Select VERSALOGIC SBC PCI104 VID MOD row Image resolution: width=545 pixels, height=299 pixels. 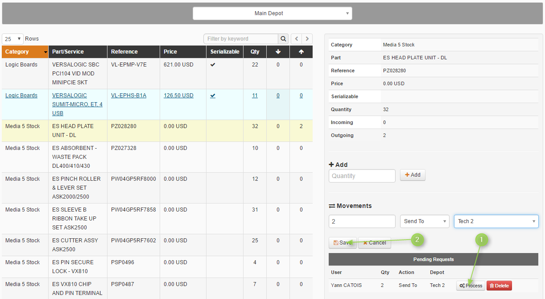click(157, 74)
